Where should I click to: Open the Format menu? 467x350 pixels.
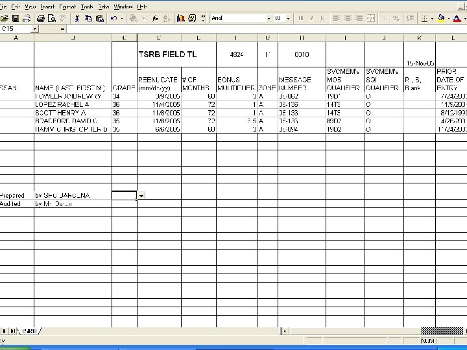pos(67,6)
